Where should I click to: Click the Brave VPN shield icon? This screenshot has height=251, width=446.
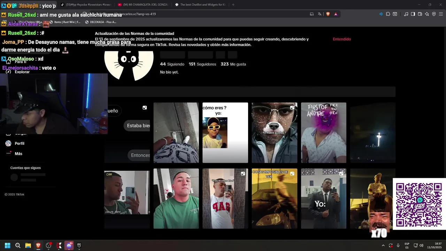pos(434,14)
